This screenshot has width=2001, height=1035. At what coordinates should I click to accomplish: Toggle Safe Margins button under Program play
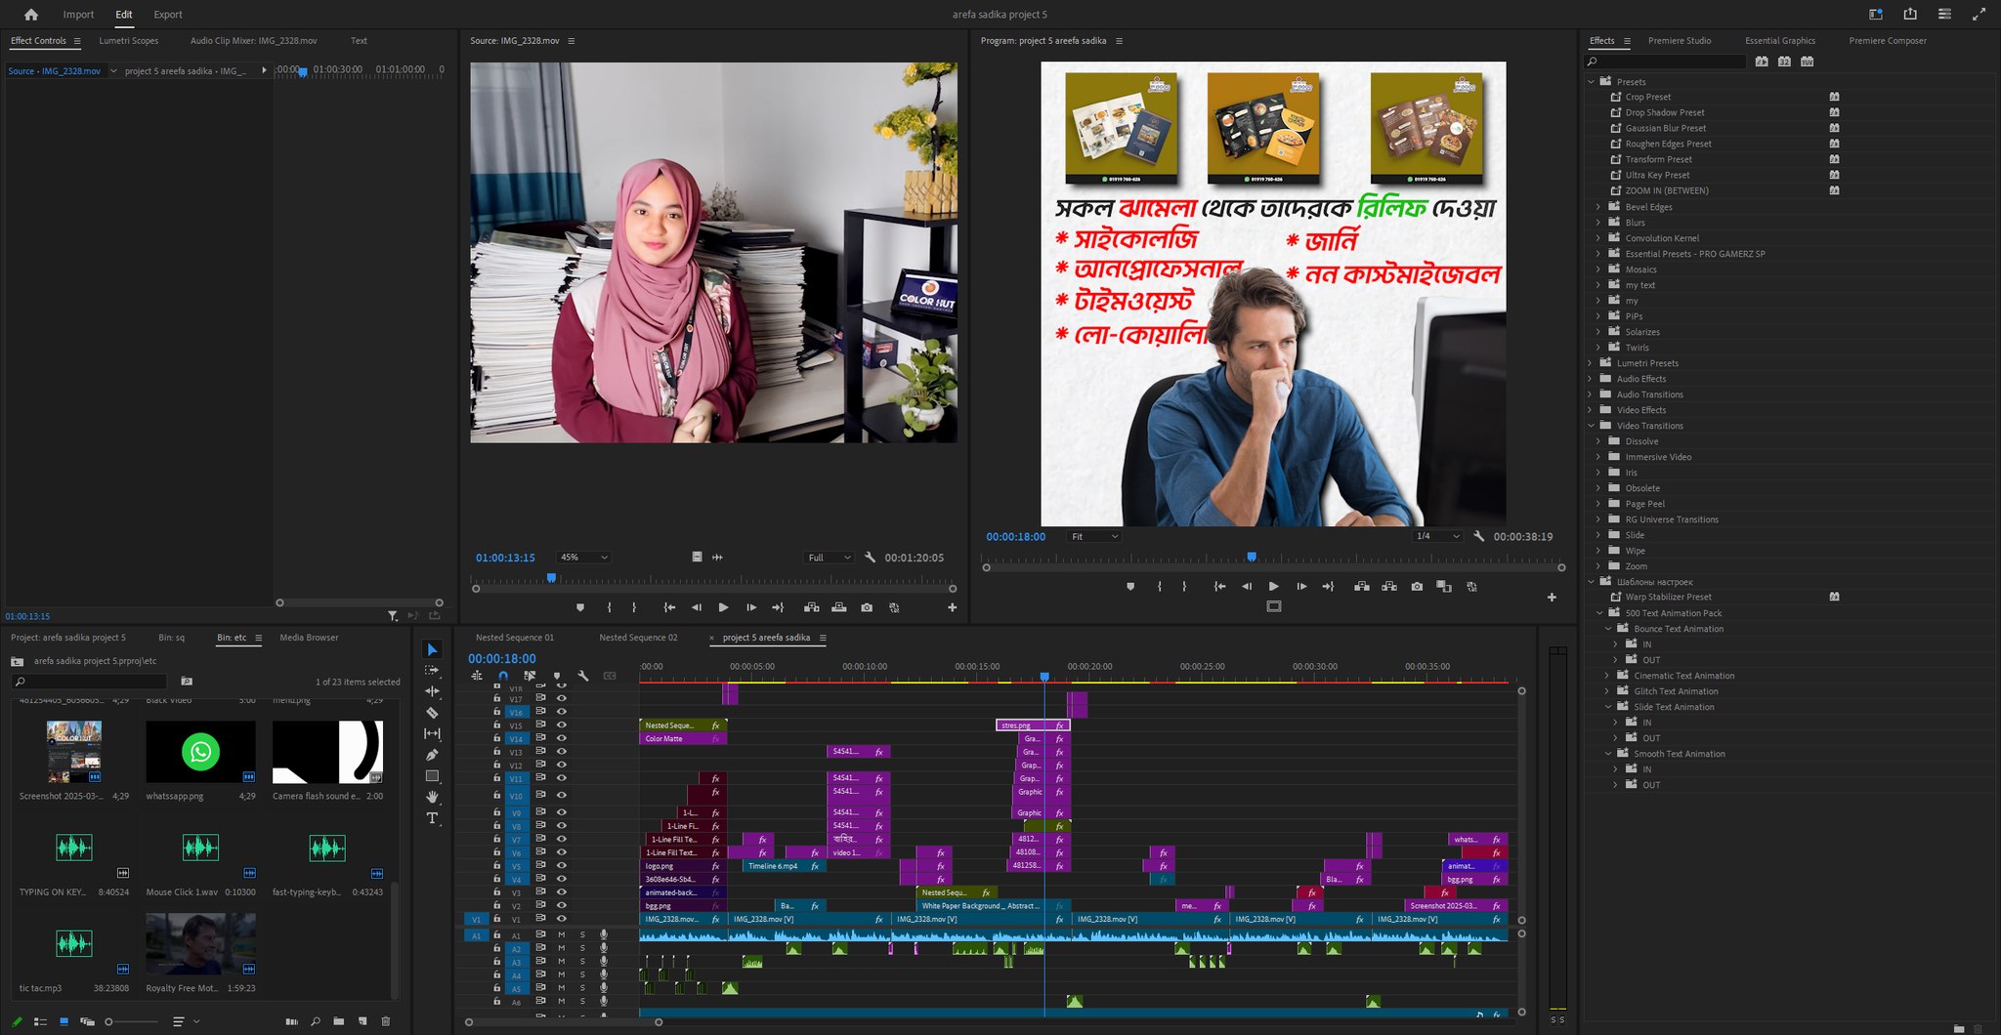click(1273, 606)
